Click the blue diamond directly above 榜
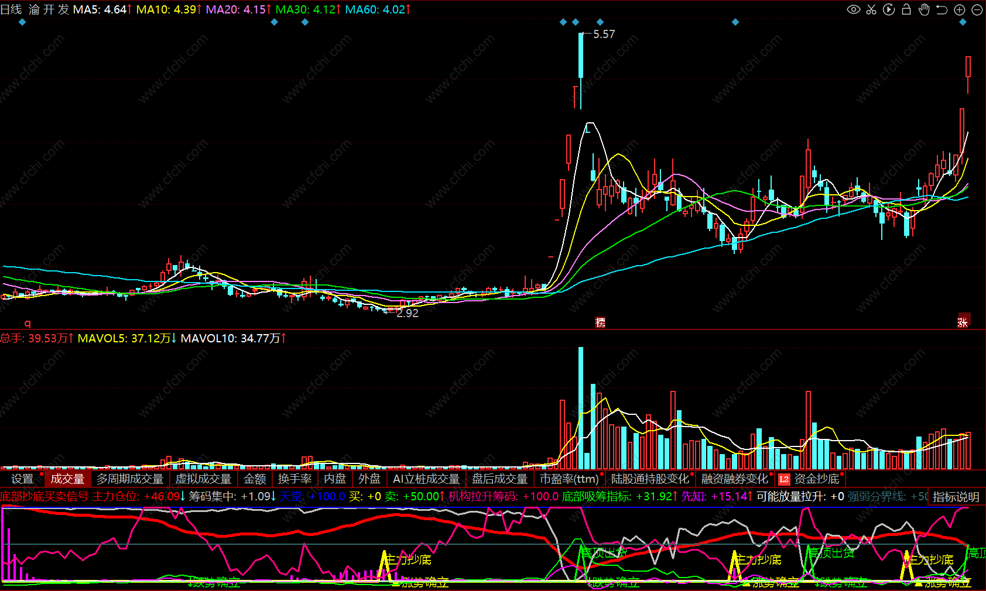This screenshot has height=591, width=986. pyautogui.click(x=600, y=22)
